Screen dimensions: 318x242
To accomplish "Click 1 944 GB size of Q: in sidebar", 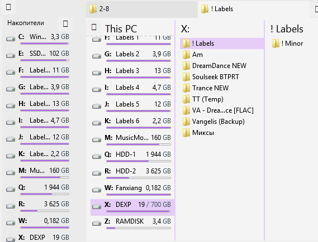I will tap(56, 187).
